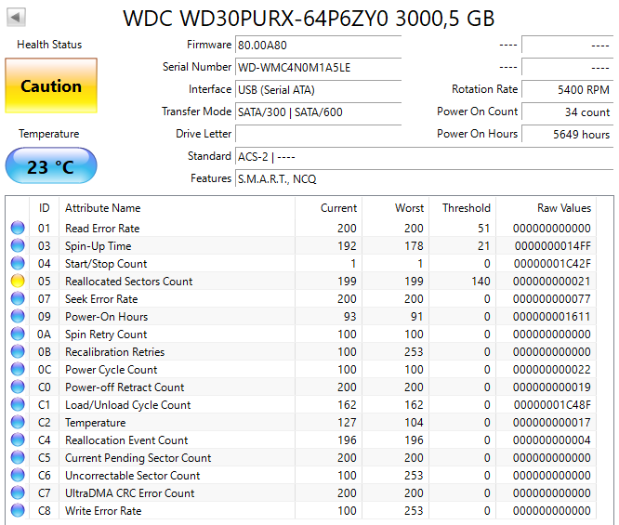Viewport: 619px width, 525px height.
Task: Click the blue status icon for Read Error Rate
Action: tap(18, 229)
